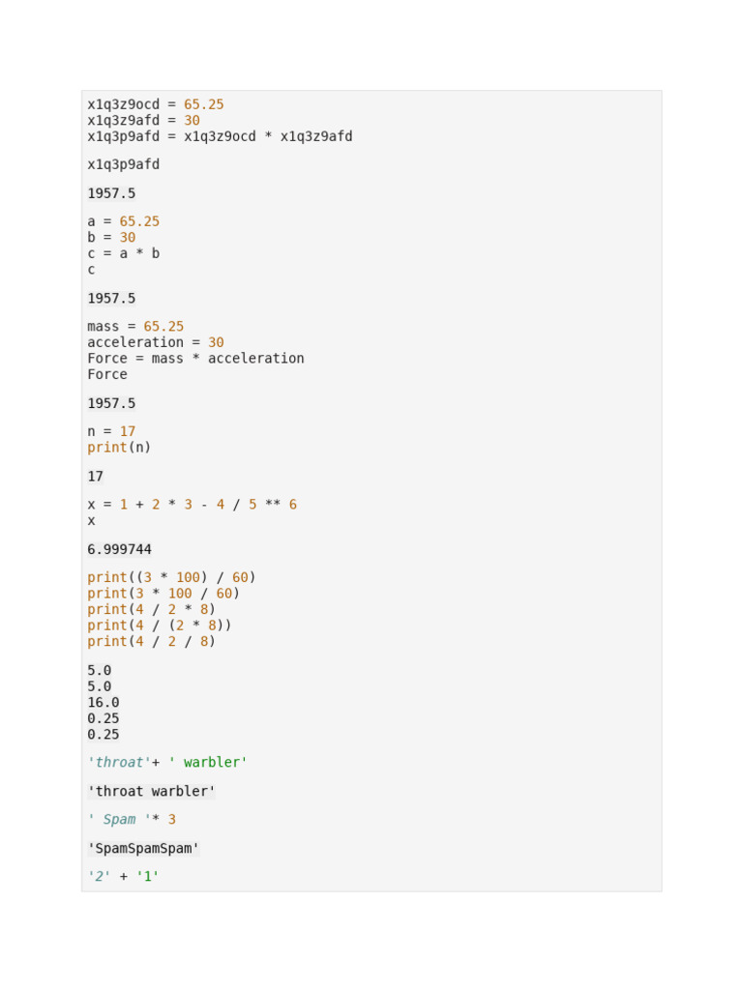Image resolution: width=743 pixels, height=990 pixels.
Task: Select the 'throat warbler' output string
Action: [x=151, y=792]
